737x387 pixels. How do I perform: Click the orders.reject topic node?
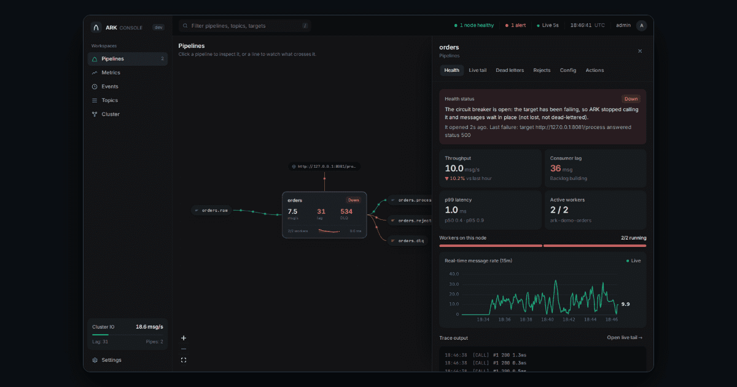tap(410, 221)
